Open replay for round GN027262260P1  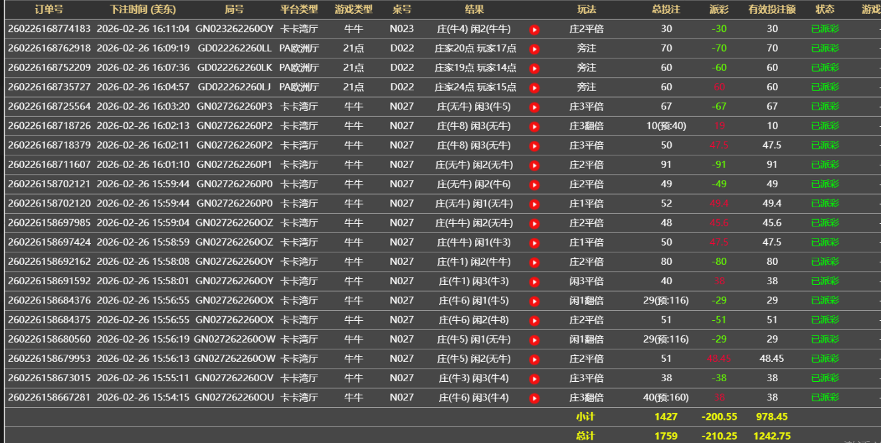534,165
